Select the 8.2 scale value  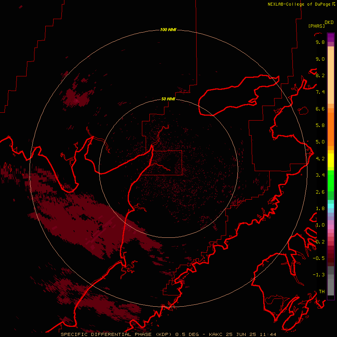[x=320, y=75]
